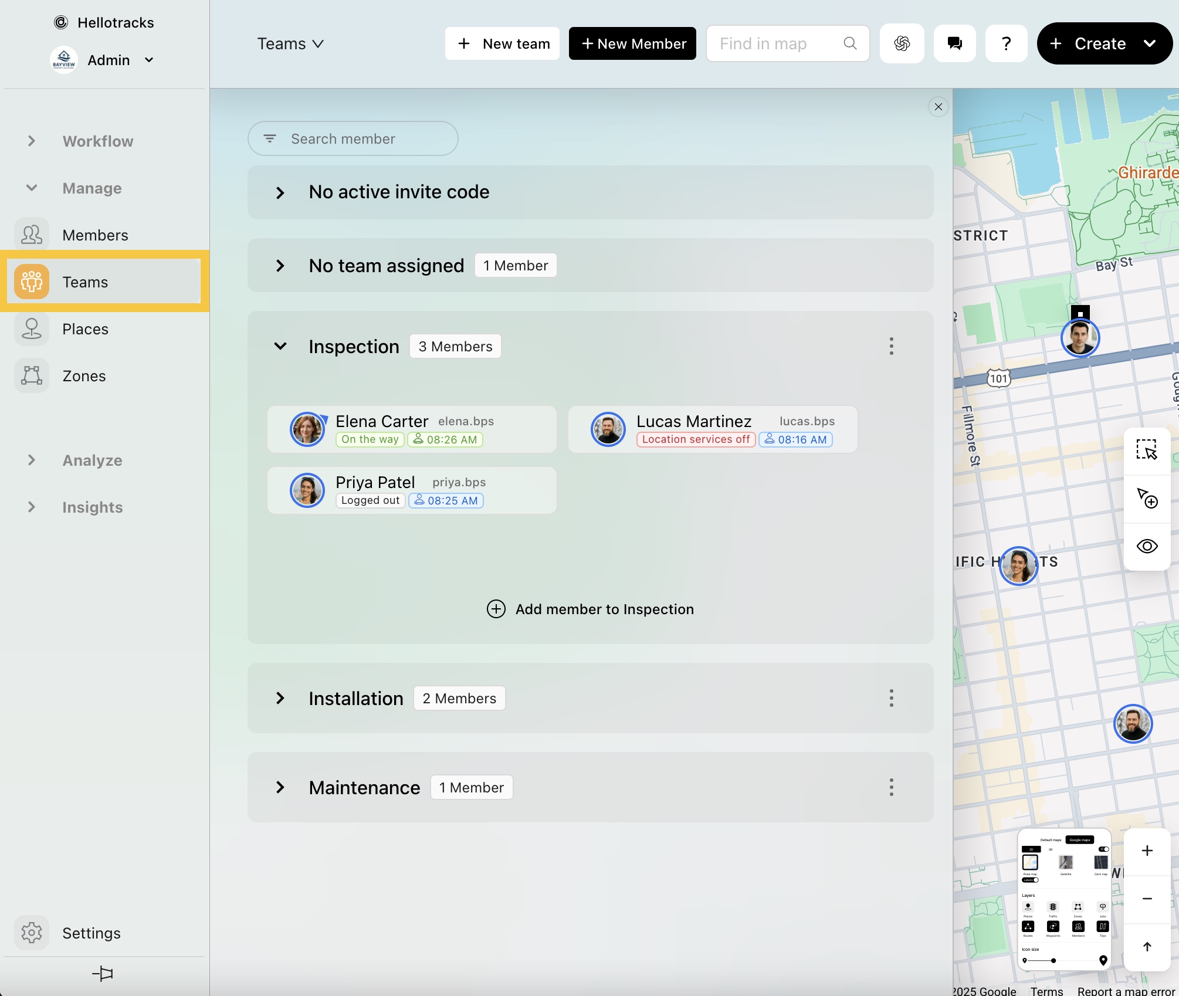This screenshot has height=996, width=1179.
Task: Open the chat messages icon
Action: tap(954, 43)
